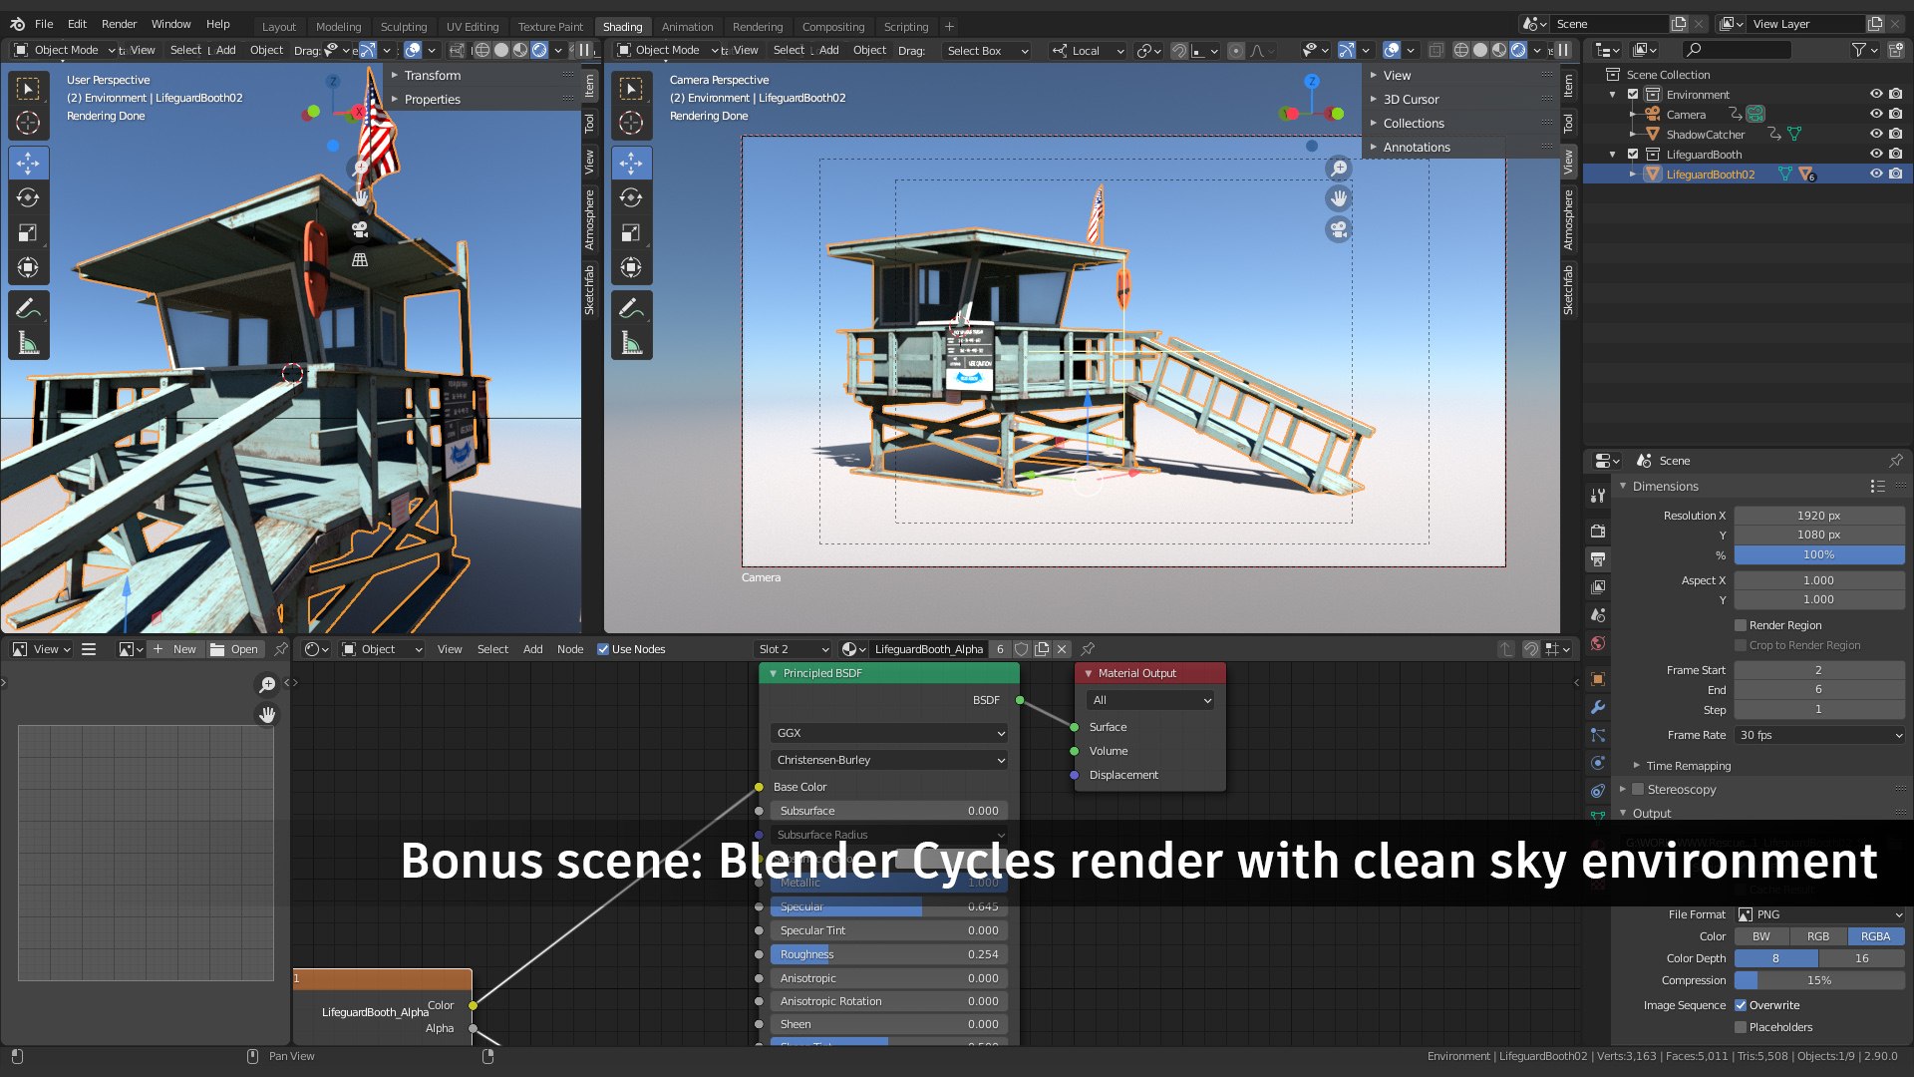Open the GGX distribution dropdown
Viewport: 1914px width, 1077px height.
(889, 733)
